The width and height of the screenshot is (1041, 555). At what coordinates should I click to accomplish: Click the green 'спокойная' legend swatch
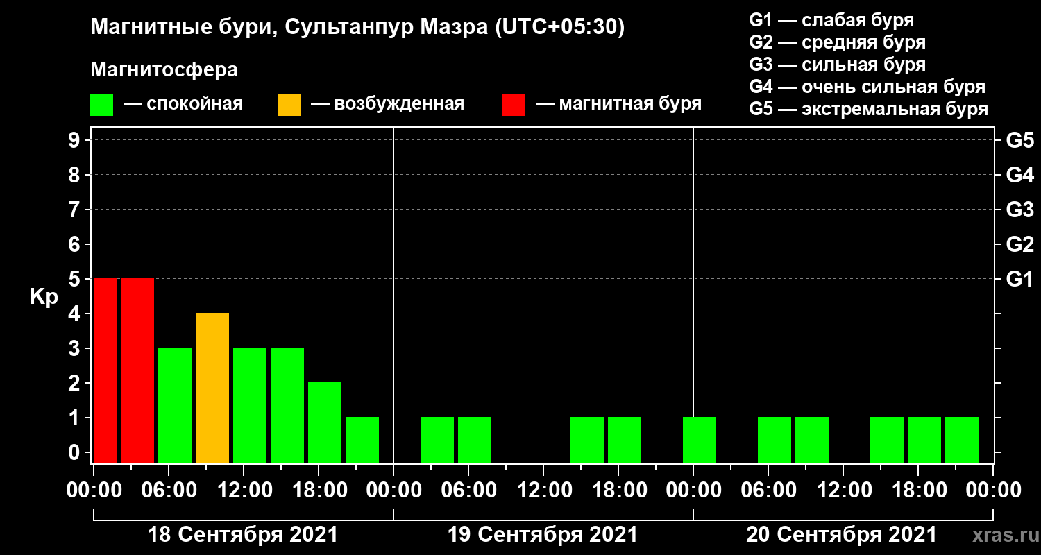pyautogui.click(x=101, y=105)
